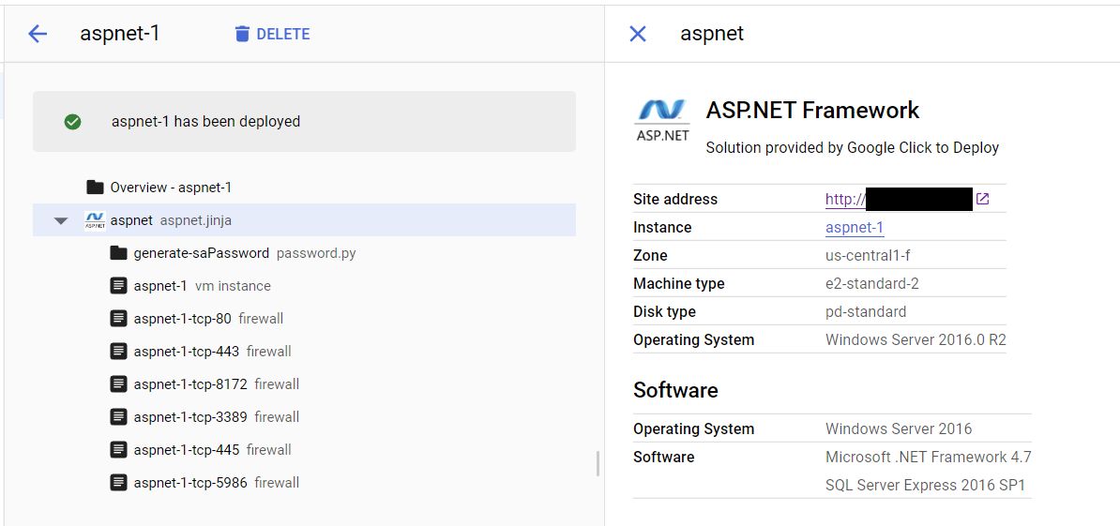Go back using the left arrow icon
The image size is (1120, 526).
click(38, 34)
